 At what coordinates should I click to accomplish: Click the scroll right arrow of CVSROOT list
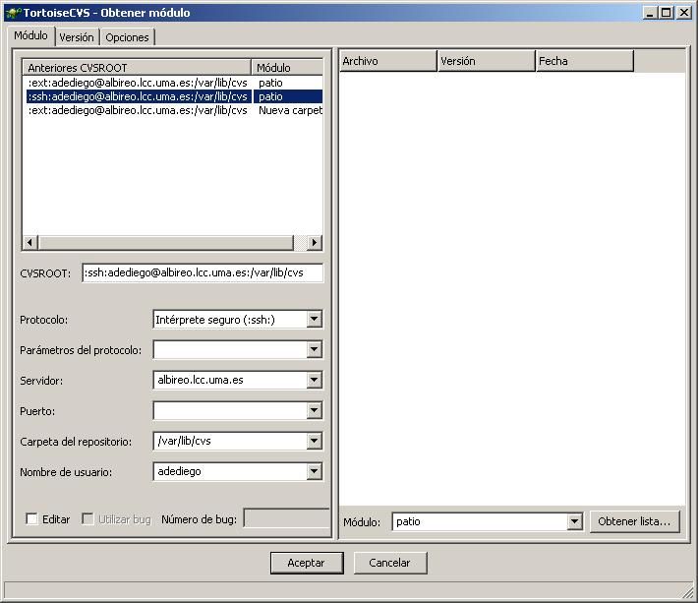315,243
